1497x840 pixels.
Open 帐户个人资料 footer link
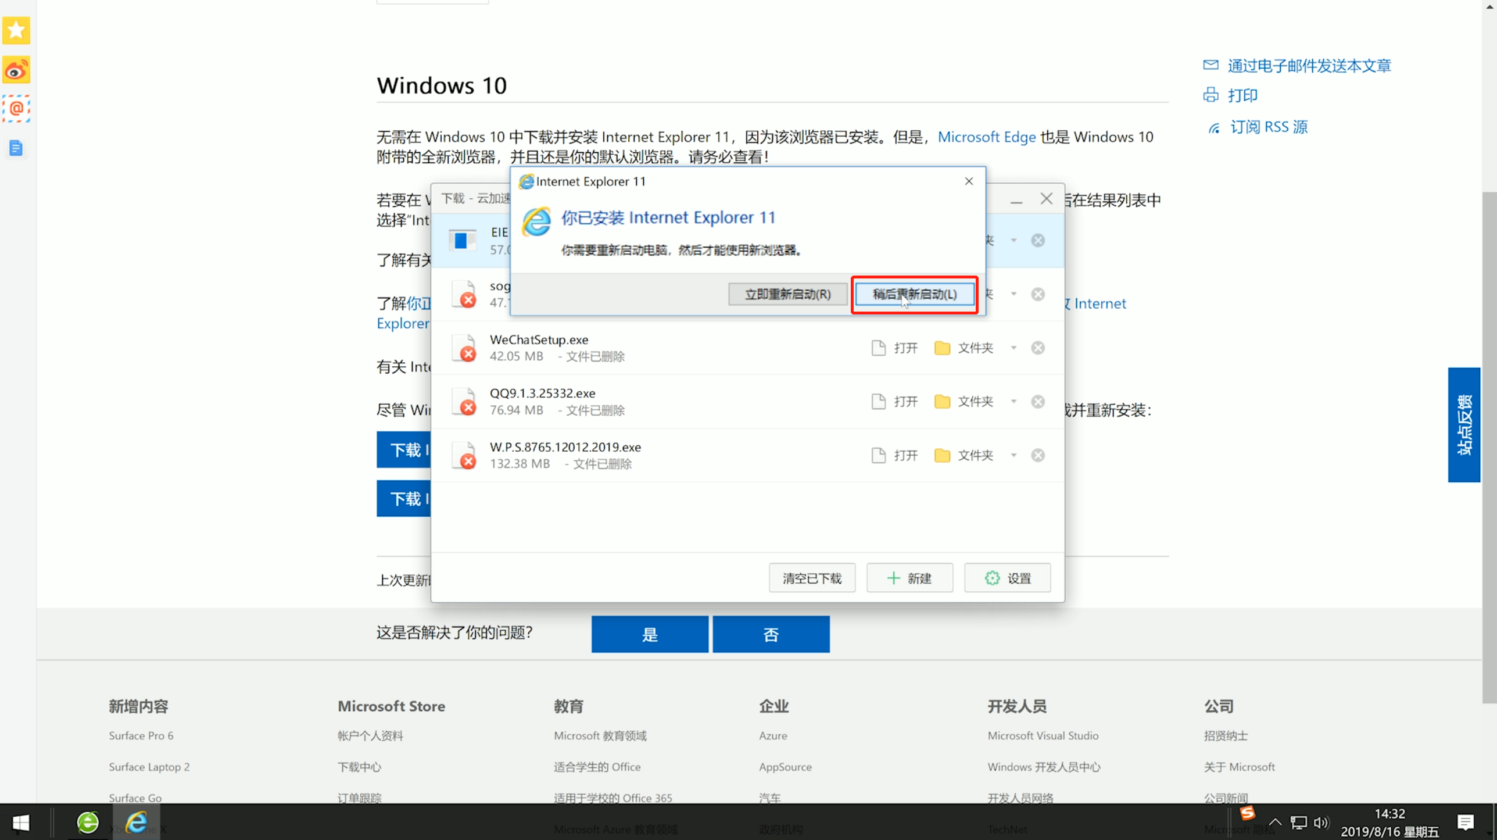370,736
